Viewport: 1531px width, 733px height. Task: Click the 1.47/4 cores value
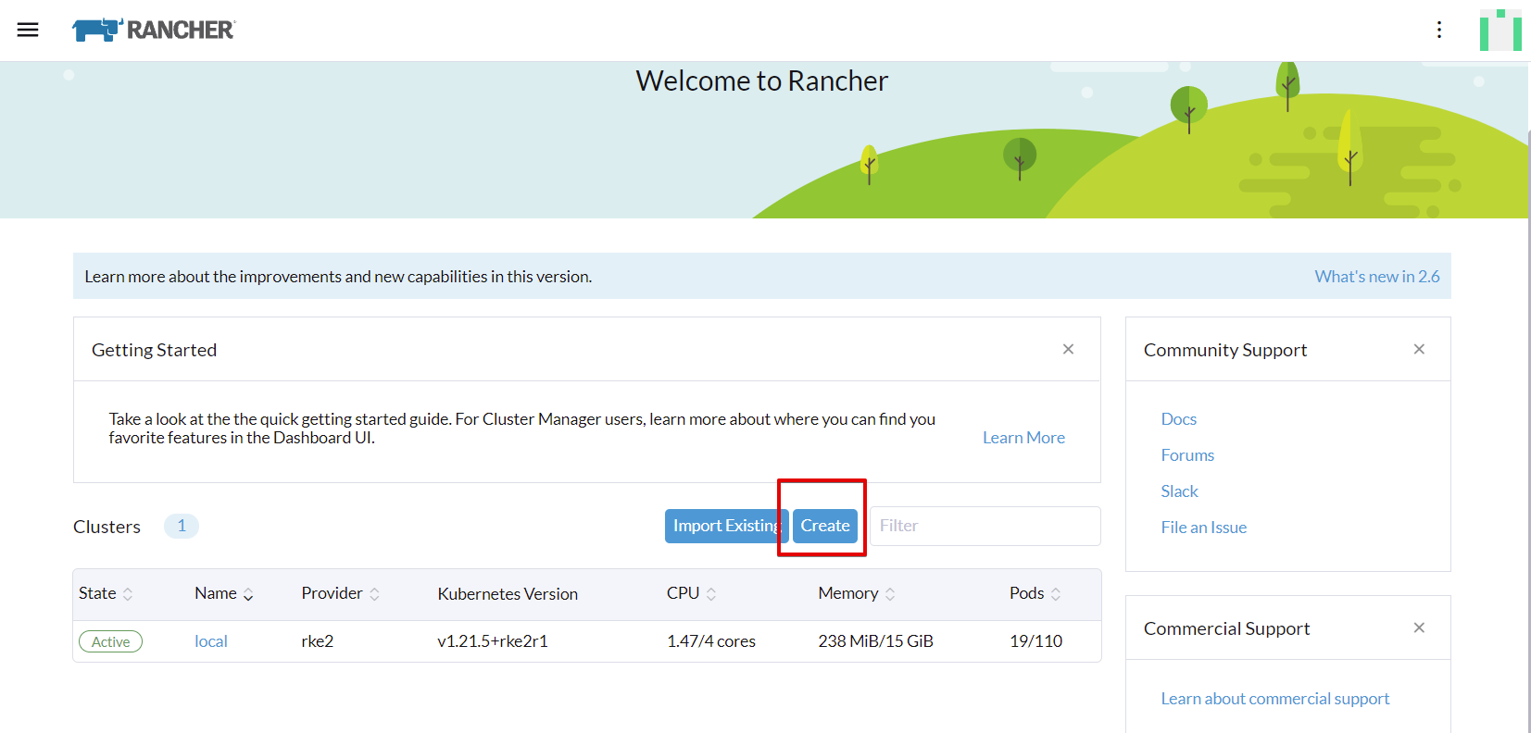point(711,641)
